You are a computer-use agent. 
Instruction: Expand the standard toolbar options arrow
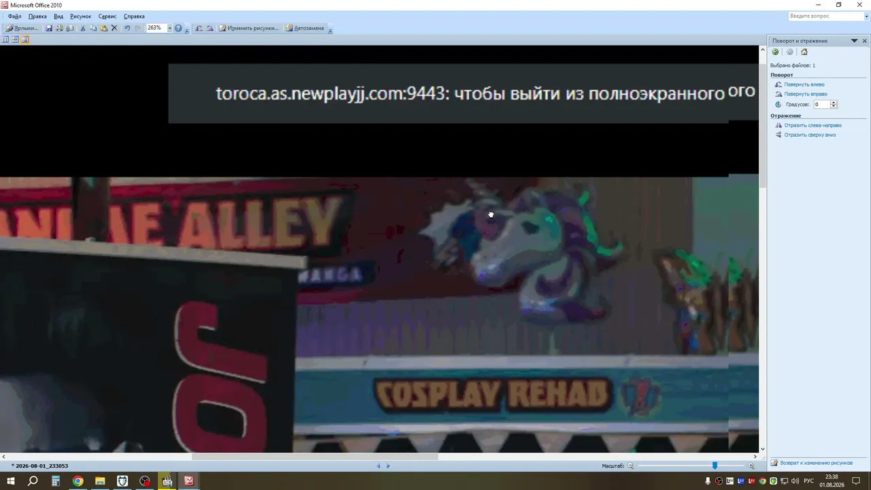click(187, 29)
